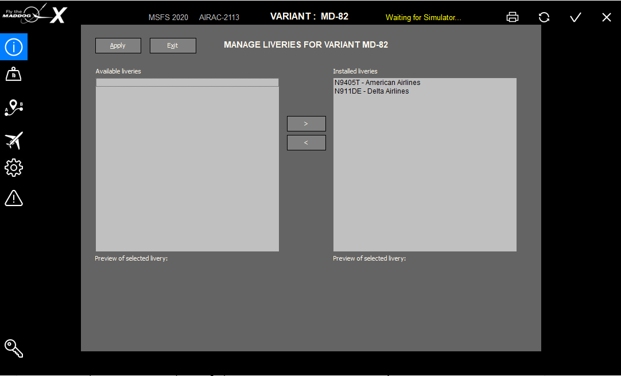Open the aircraft page in the sidebar
This screenshot has height=376, width=621.
pyautogui.click(x=14, y=141)
